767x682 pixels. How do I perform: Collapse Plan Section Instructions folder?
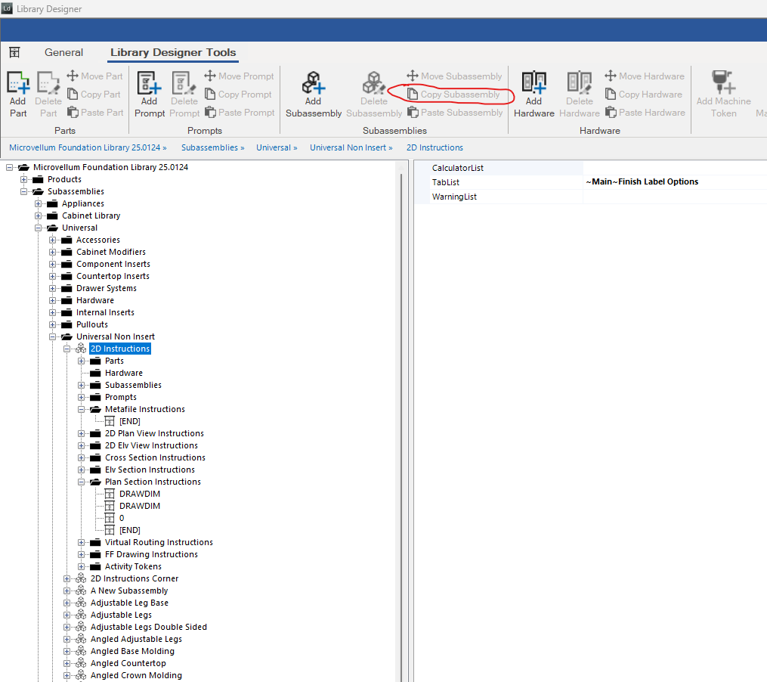[x=81, y=482]
